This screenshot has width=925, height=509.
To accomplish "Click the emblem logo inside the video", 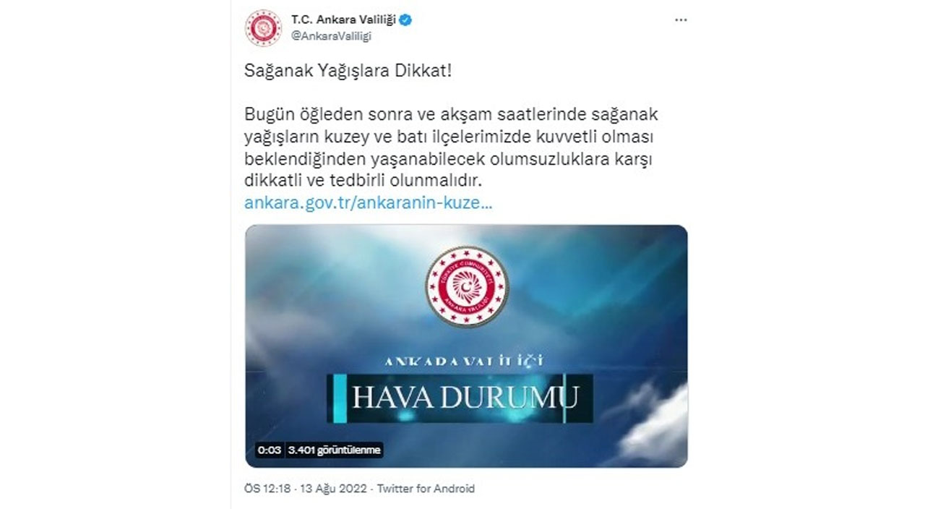I will pyautogui.click(x=466, y=286).
